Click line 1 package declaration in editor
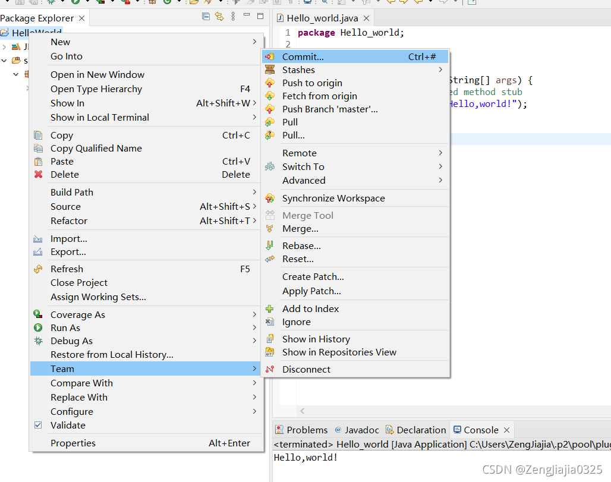The image size is (611, 482). (351, 33)
